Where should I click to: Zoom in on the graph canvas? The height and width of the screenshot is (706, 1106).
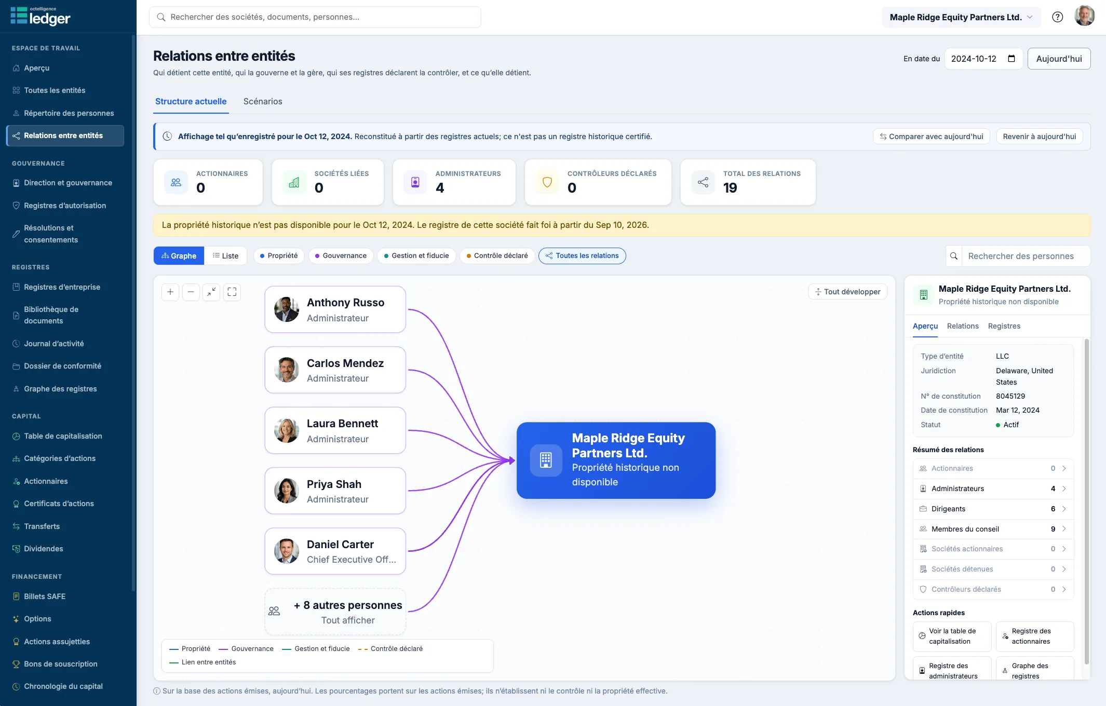170,292
